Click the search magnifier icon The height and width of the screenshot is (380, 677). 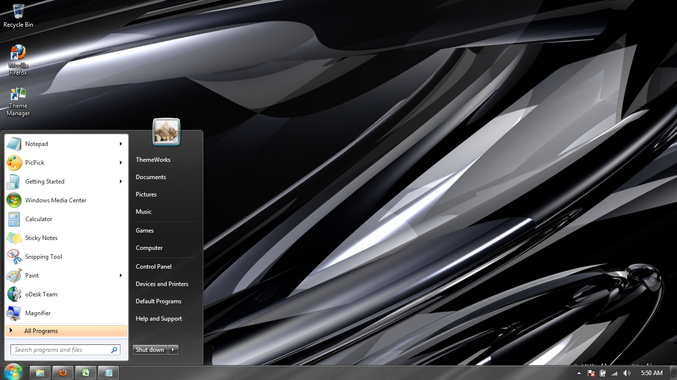tap(114, 350)
